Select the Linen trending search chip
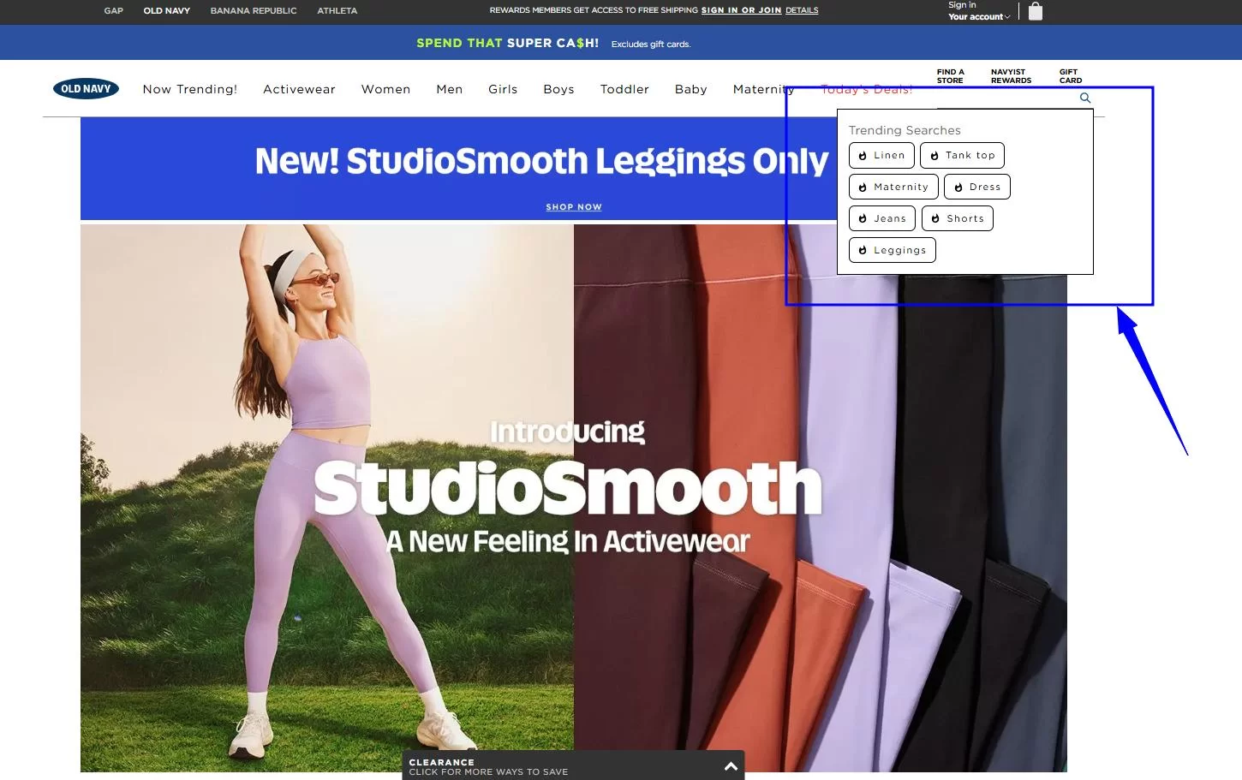 [x=881, y=156]
